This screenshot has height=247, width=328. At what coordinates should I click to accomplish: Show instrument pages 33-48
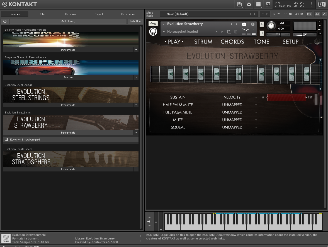click(288, 14)
